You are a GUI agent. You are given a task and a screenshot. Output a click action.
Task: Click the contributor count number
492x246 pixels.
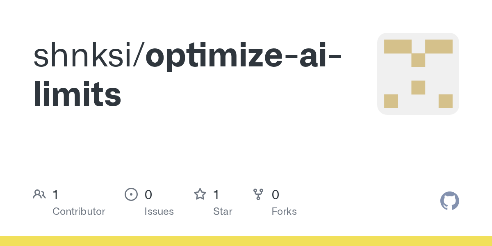point(55,195)
